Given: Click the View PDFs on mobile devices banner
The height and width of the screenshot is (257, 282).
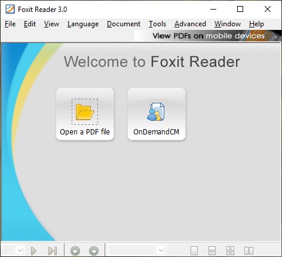Looking at the screenshot, I should (208, 36).
